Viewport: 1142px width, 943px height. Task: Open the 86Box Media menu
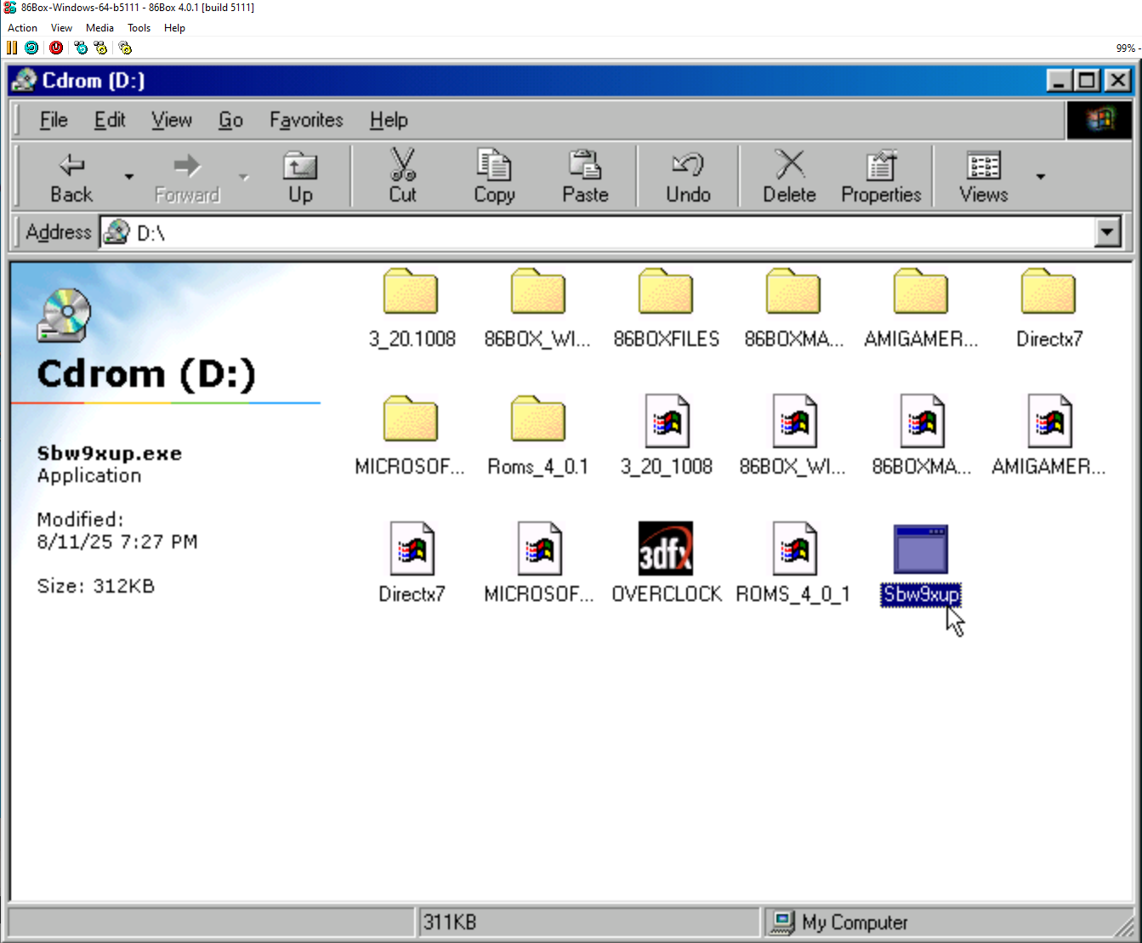tap(99, 28)
